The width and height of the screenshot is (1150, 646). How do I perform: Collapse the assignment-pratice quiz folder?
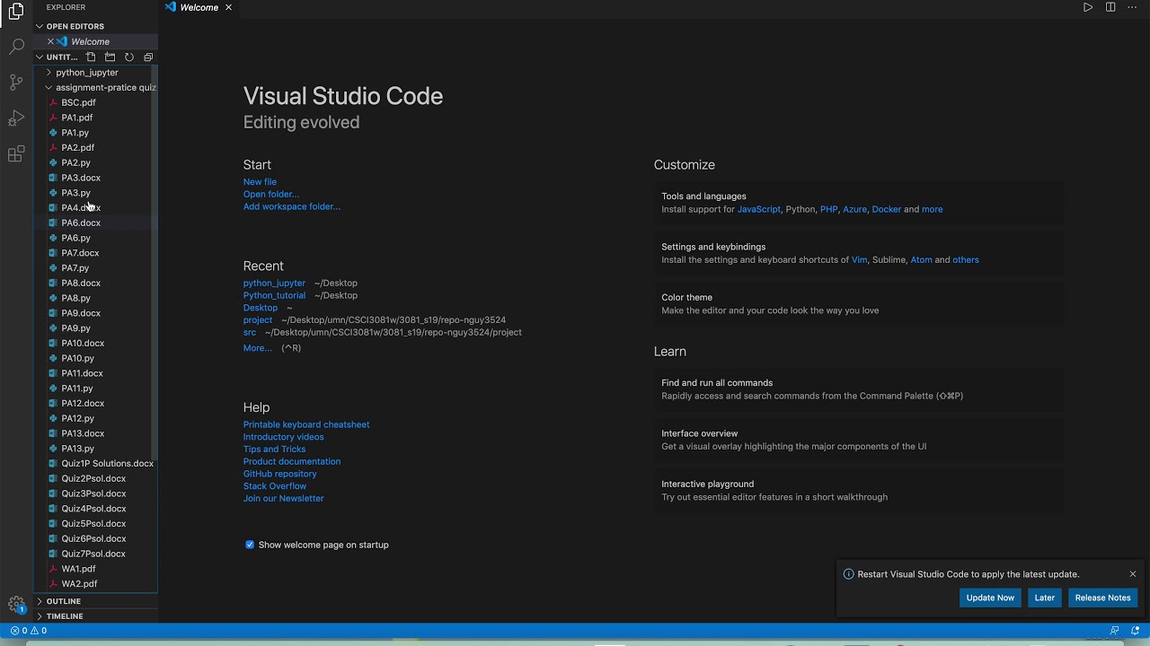click(x=95, y=88)
